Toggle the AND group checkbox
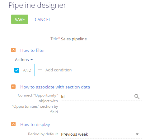Image resolution: width=150 pixels, height=140 pixels. 17,70
